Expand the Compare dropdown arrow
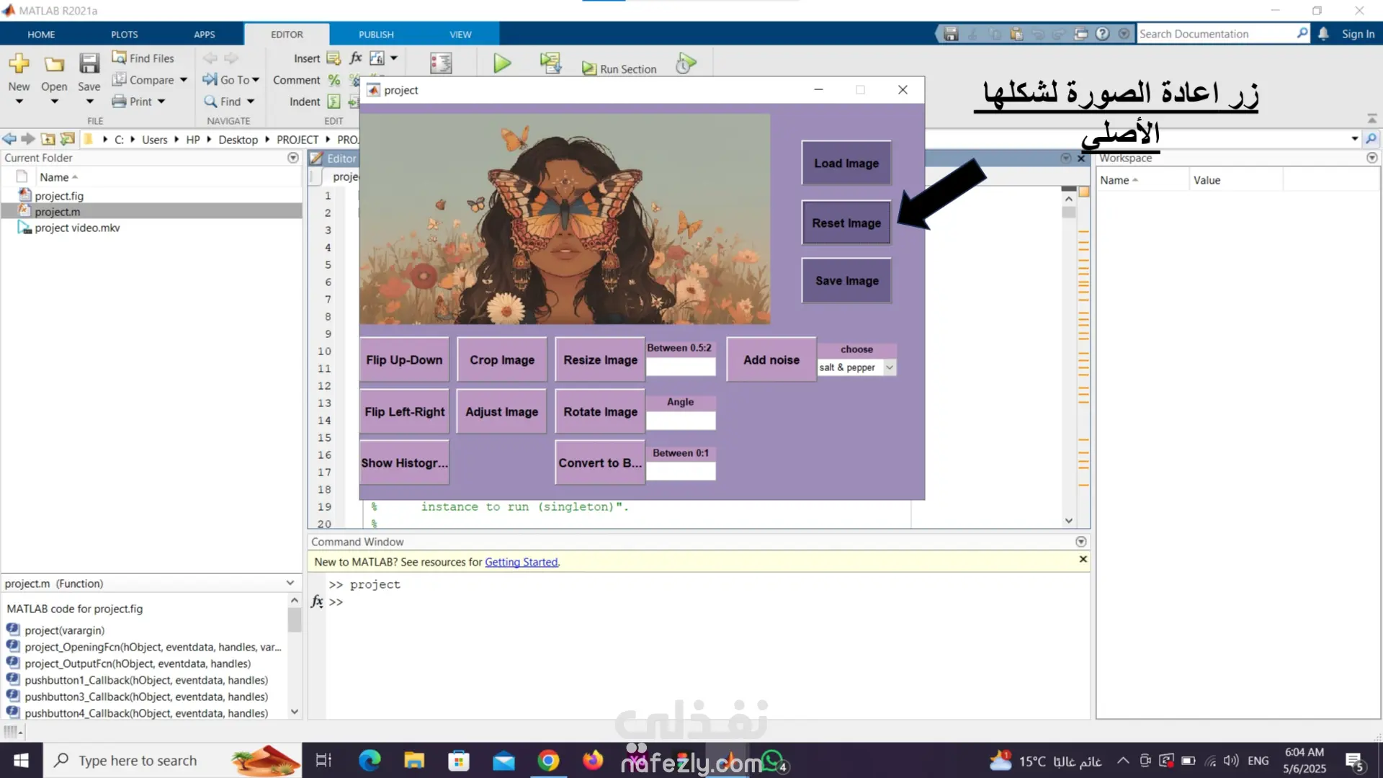This screenshot has width=1383, height=778. (x=184, y=80)
